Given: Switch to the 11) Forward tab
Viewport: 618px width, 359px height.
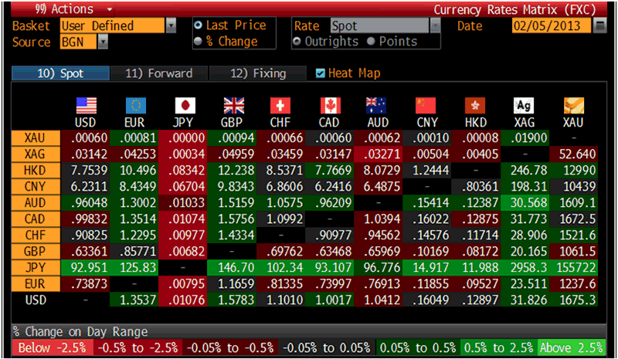Looking at the screenshot, I should [x=158, y=73].
